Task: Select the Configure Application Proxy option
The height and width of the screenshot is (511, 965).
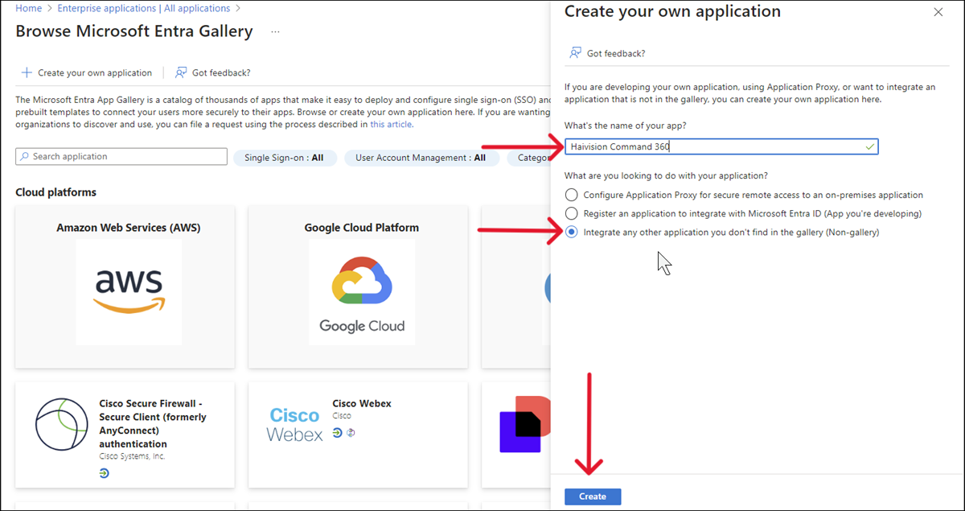Action: pos(570,194)
